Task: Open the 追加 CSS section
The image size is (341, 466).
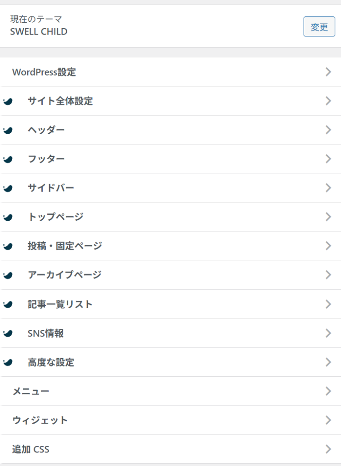Action: (31, 450)
